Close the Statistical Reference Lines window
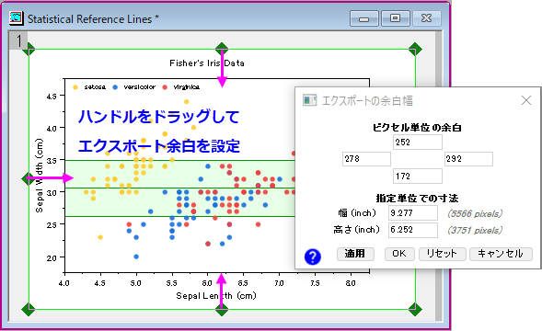Viewport: 542px width, 331px height. point(427,18)
